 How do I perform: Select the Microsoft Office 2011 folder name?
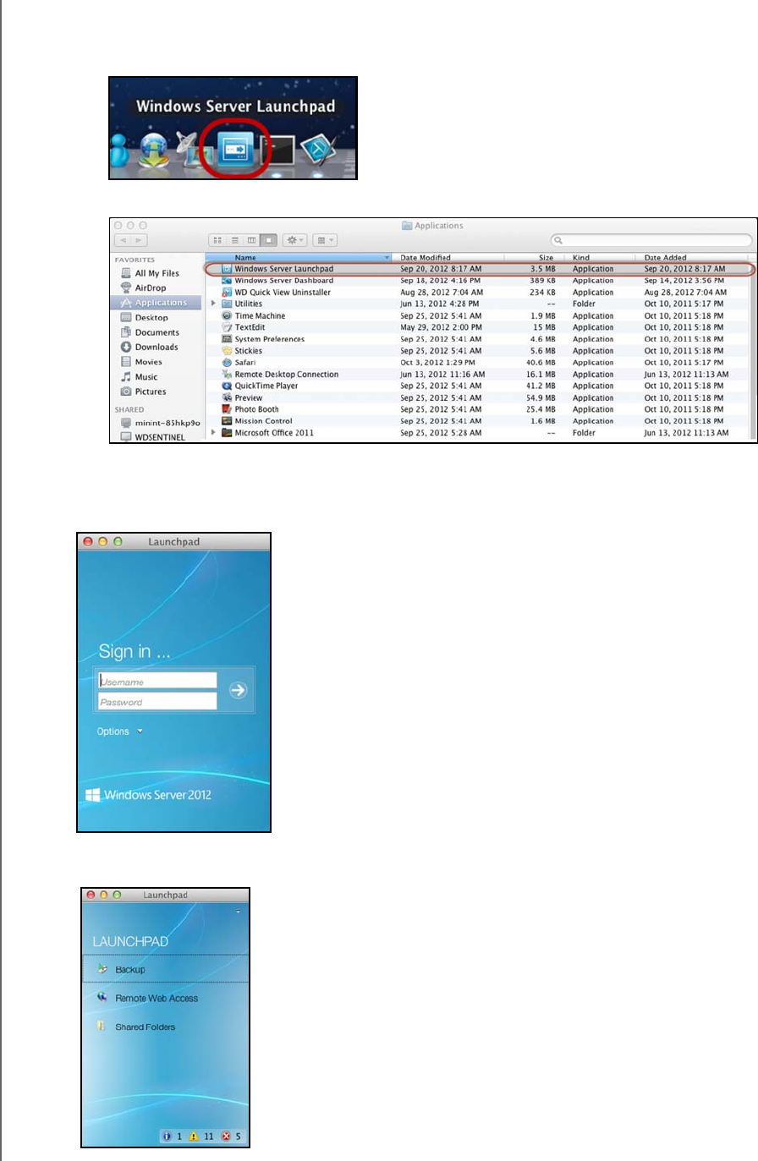click(x=273, y=433)
